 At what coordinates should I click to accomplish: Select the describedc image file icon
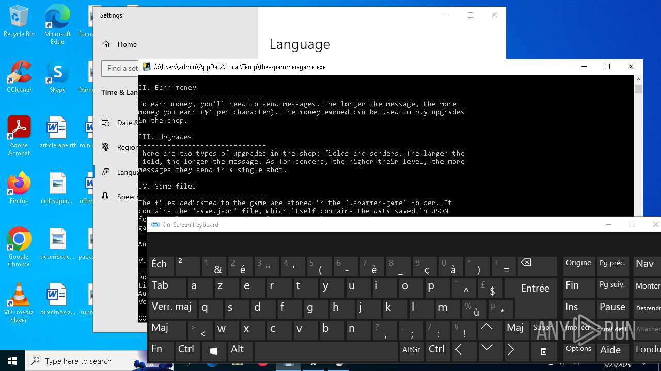(x=57, y=244)
